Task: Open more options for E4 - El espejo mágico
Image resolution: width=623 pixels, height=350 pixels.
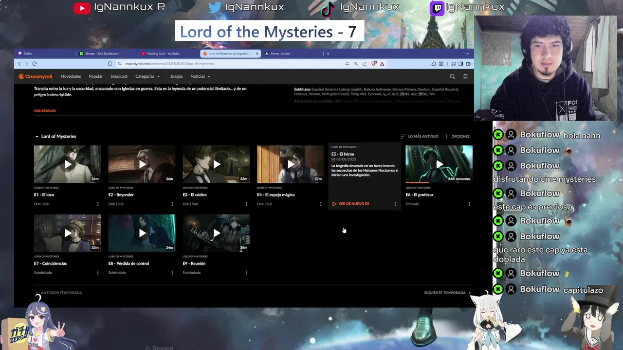Action: coord(321,204)
